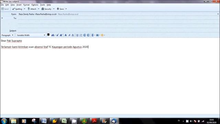Click the Security button
220x124 pixels.
[x=46, y=9]
